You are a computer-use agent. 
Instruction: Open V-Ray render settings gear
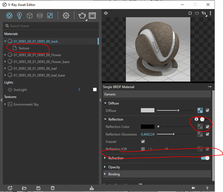66,16
